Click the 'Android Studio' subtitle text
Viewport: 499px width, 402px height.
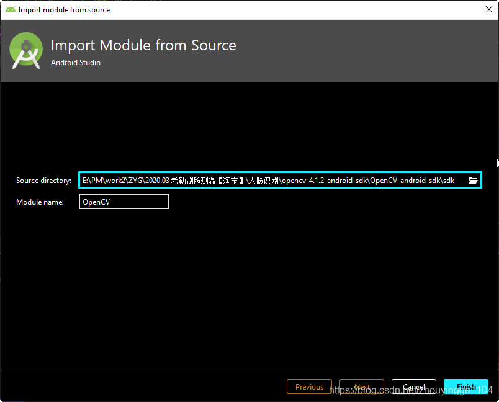point(76,63)
